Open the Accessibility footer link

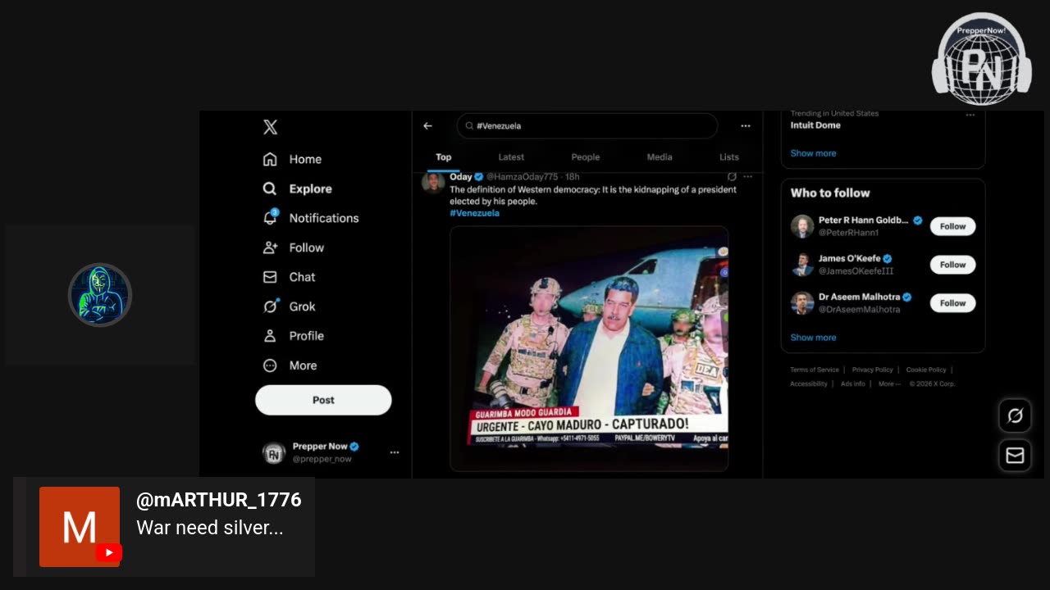[808, 383]
